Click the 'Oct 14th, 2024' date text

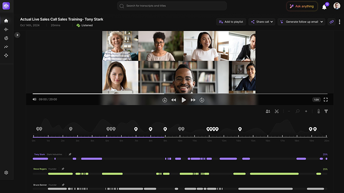point(30,25)
